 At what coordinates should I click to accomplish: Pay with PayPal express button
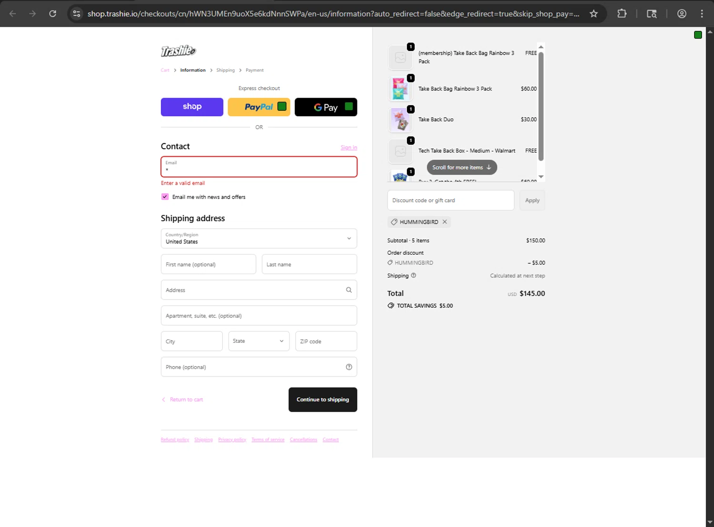pyautogui.click(x=259, y=107)
